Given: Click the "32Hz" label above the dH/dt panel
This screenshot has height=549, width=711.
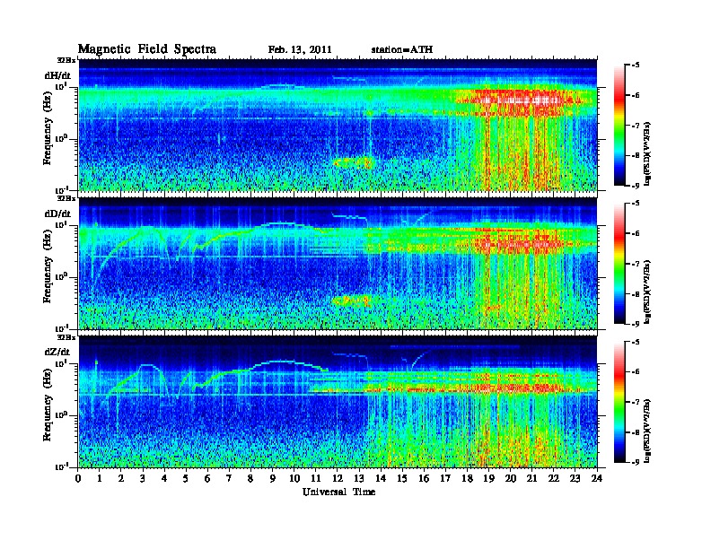Looking at the screenshot, I should [66, 60].
